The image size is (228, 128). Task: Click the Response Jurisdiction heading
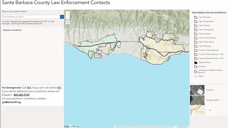click(x=12, y=30)
